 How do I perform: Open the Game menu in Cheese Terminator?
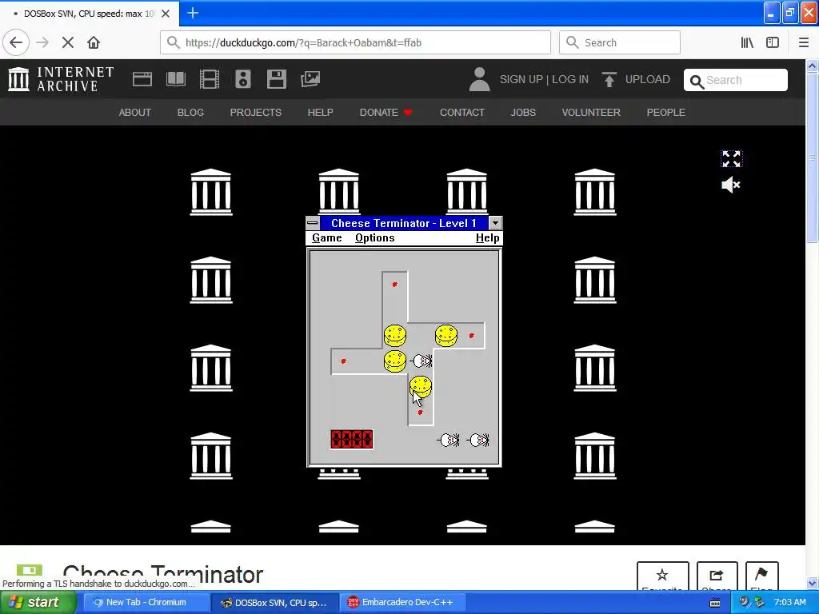327,238
